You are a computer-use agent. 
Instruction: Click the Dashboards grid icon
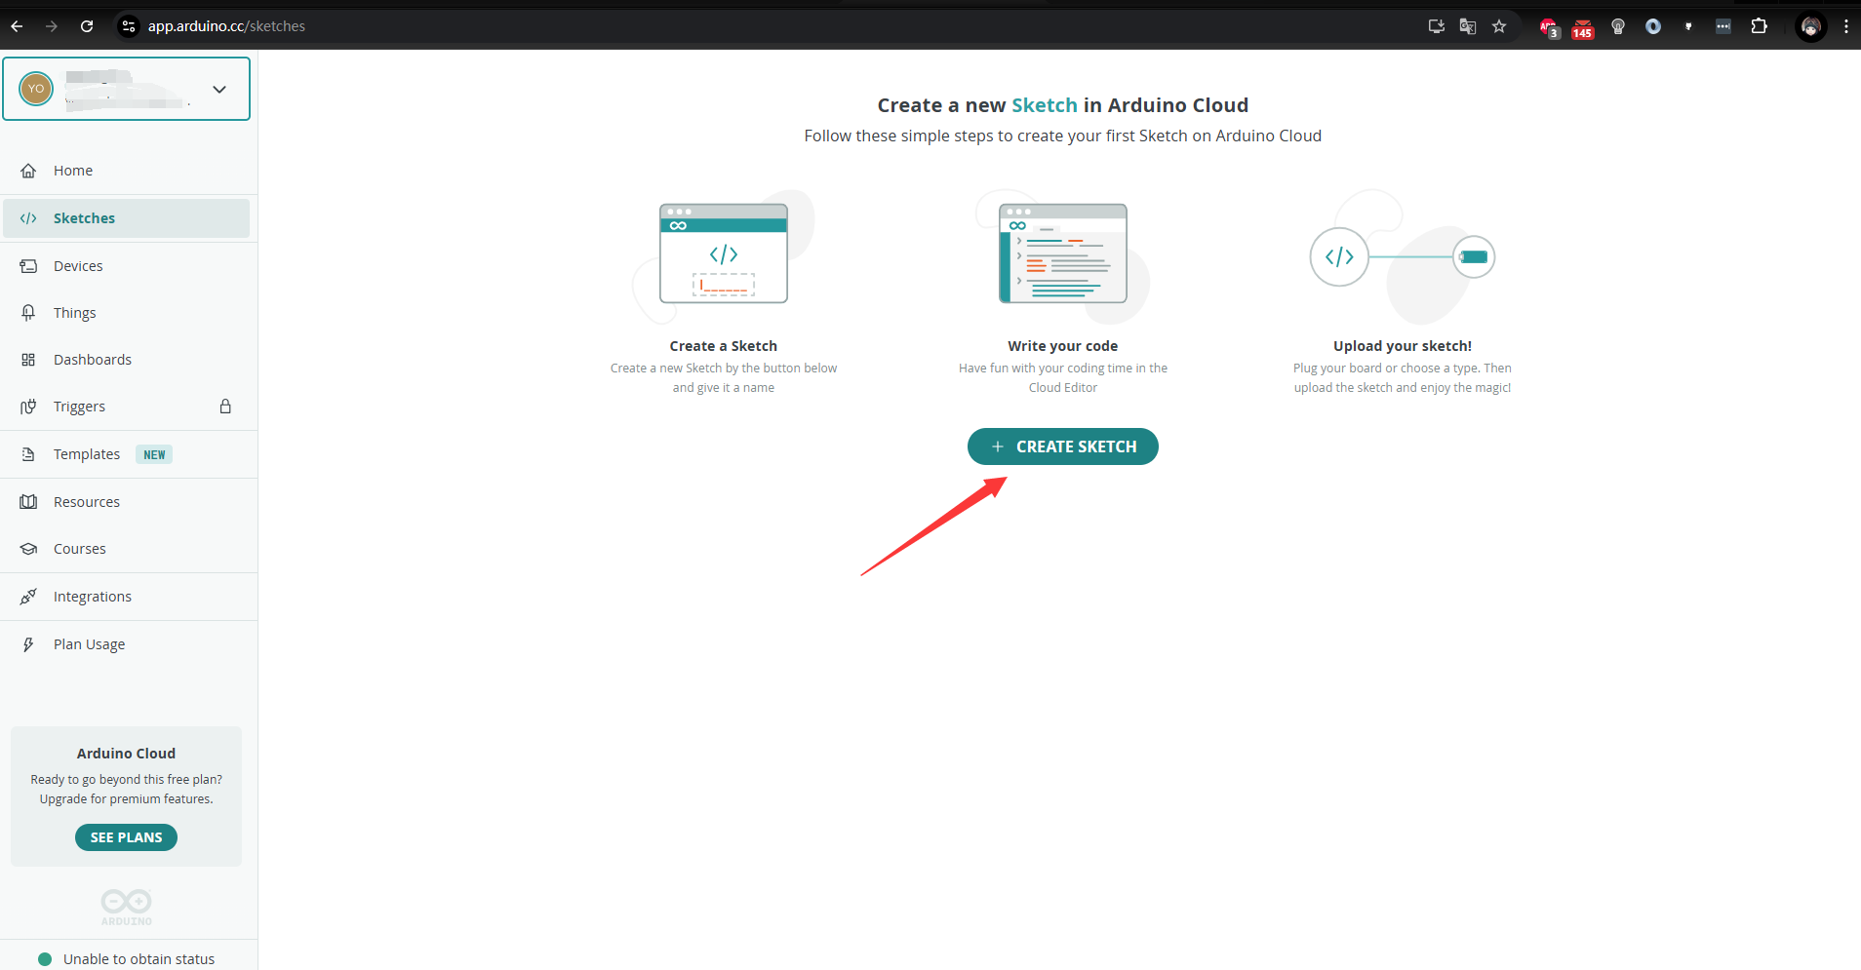click(x=28, y=360)
